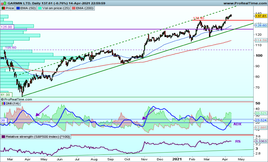Click the purple ADX annotation text
Image resolution: width=268 pixels, height=162 pixels.
pyautogui.click(x=237, y=124)
